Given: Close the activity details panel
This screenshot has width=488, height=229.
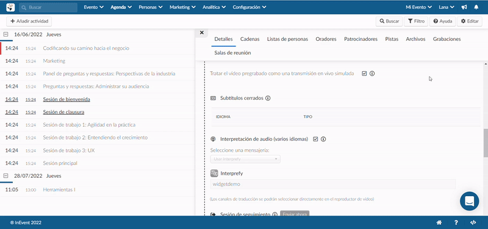Looking at the screenshot, I should 202,32.
